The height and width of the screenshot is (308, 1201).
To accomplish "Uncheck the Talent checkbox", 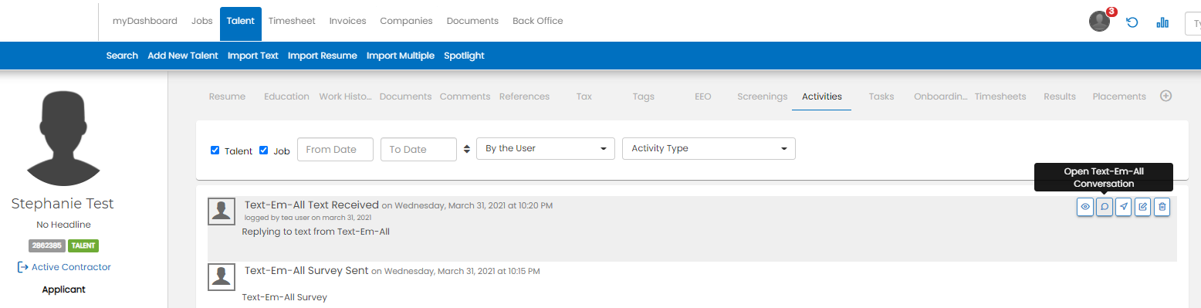I will [215, 150].
